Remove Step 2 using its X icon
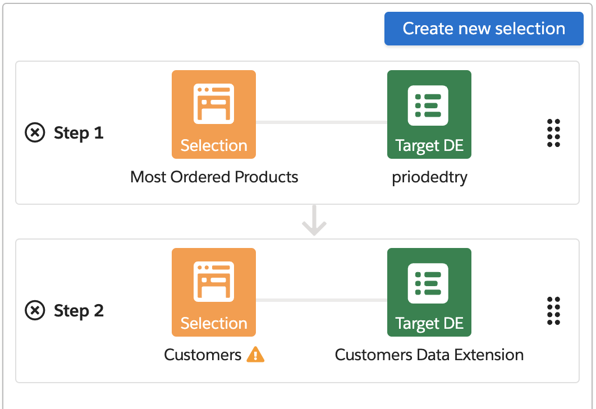Screen dimensions: 596x409 point(35,310)
